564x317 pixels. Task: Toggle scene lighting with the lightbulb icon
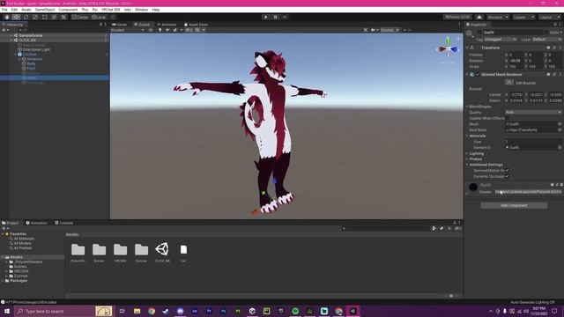[160, 30]
